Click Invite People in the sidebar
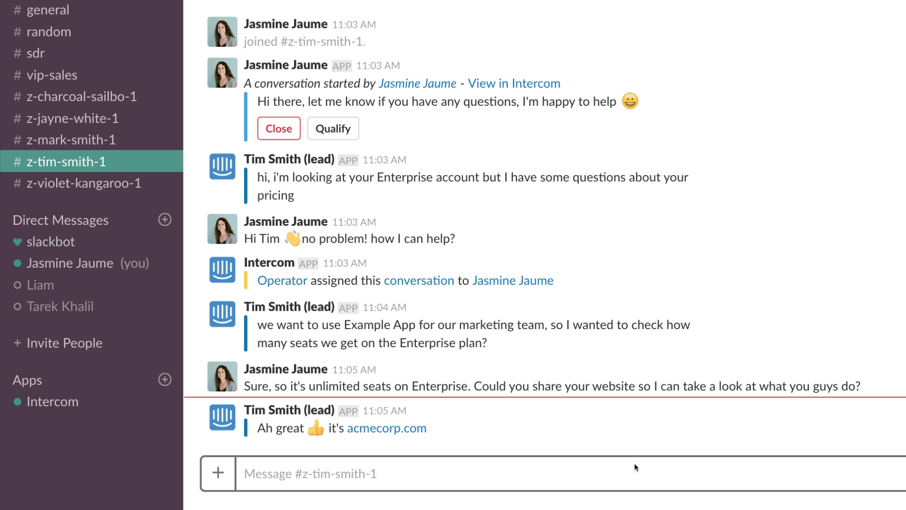This screenshot has width=906, height=510. (x=64, y=343)
